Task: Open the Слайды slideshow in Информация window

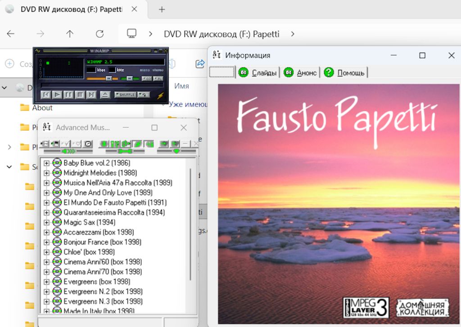Action: [x=258, y=72]
